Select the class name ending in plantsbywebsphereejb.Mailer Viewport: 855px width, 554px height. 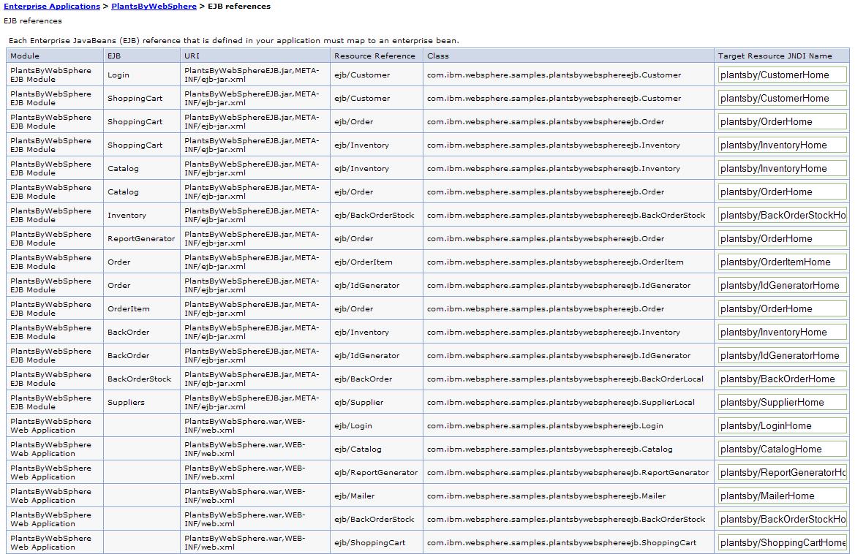[x=546, y=496]
